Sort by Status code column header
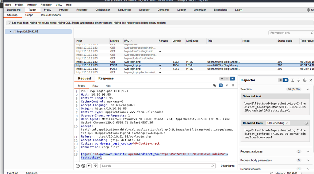The width and height of the screenshot is (314, 174). 288,41
